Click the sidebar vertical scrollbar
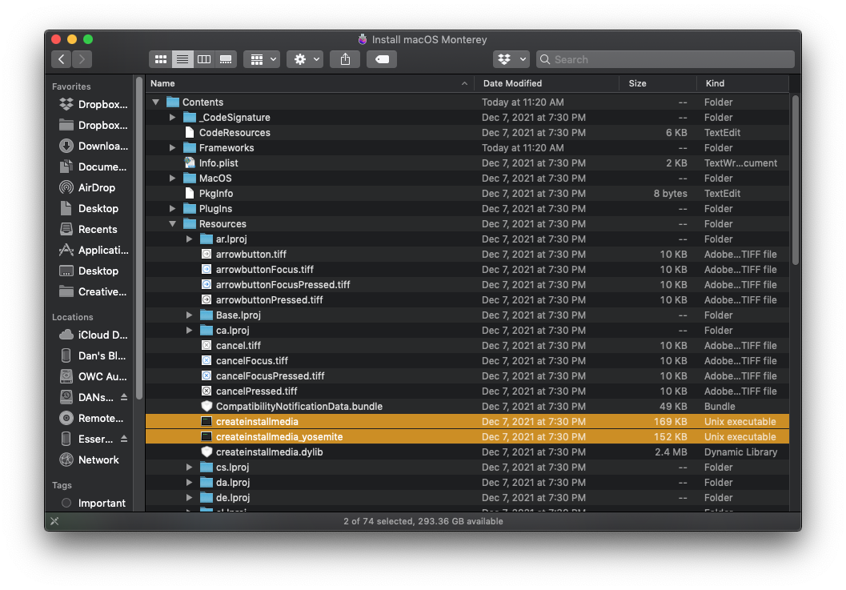Screen dimensions: 846x590 point(139,238)
